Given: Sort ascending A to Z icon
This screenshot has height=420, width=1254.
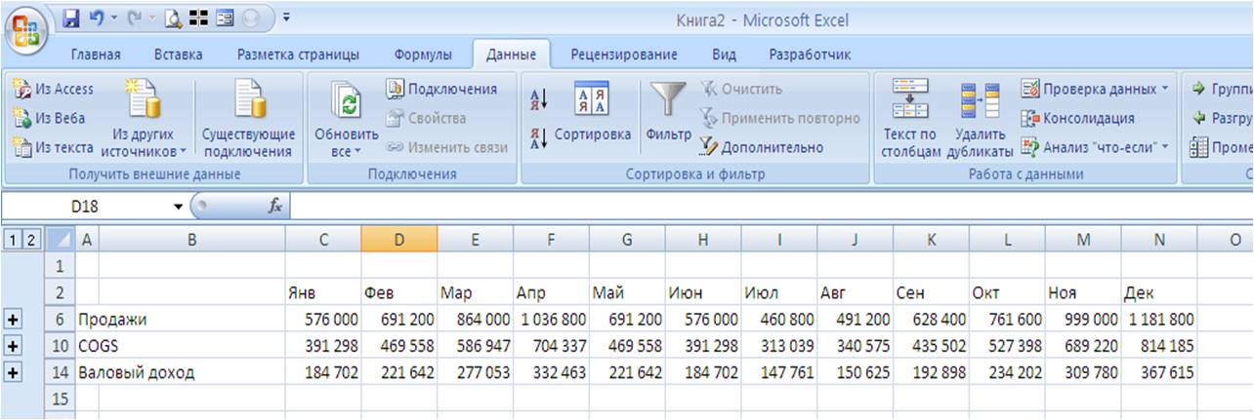Looking at the screenshot, I should (x=537, y=98).
